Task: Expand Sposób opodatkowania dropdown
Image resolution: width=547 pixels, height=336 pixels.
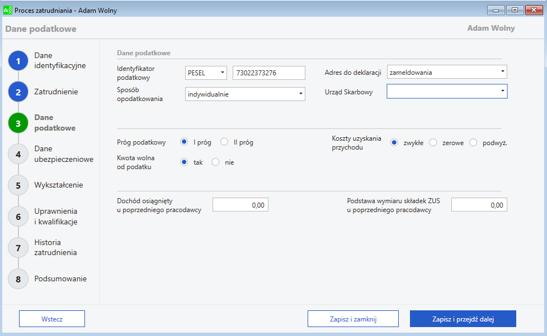Action: (245, 94)
